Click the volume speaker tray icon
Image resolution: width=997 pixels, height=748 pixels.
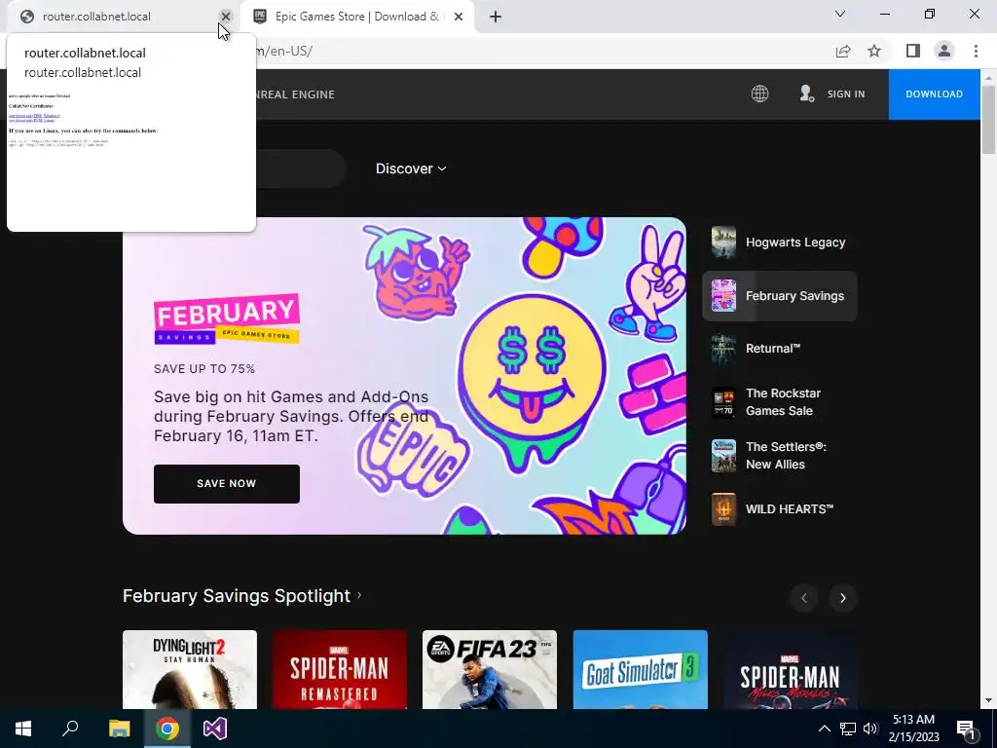(x=870, y=729)
